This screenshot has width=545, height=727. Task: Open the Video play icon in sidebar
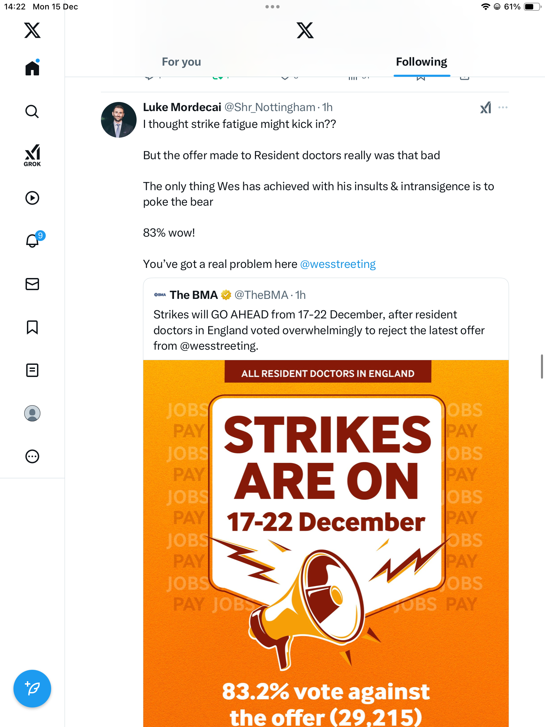(x=32, y=198)
